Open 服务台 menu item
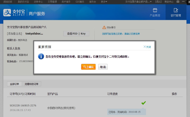The image size is (190, 117). pyautogui.click(x=93, y=2)
